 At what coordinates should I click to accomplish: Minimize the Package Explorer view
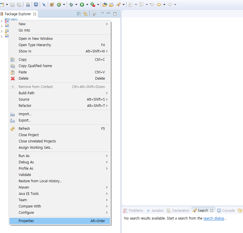click(x=108, y=13)
